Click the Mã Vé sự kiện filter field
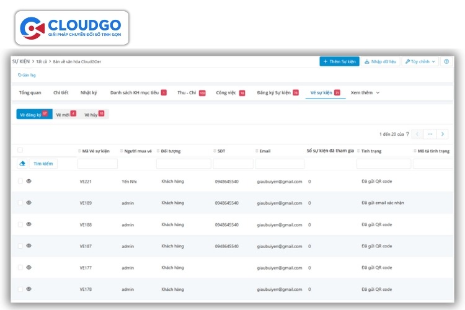This screenshot has width=465, height=310. click(x=97, y=164)
